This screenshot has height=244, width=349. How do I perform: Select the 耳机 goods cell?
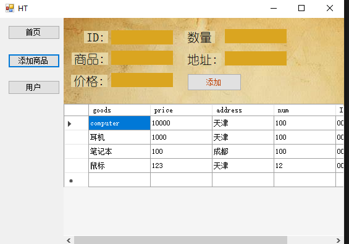[x=119, y=137]
